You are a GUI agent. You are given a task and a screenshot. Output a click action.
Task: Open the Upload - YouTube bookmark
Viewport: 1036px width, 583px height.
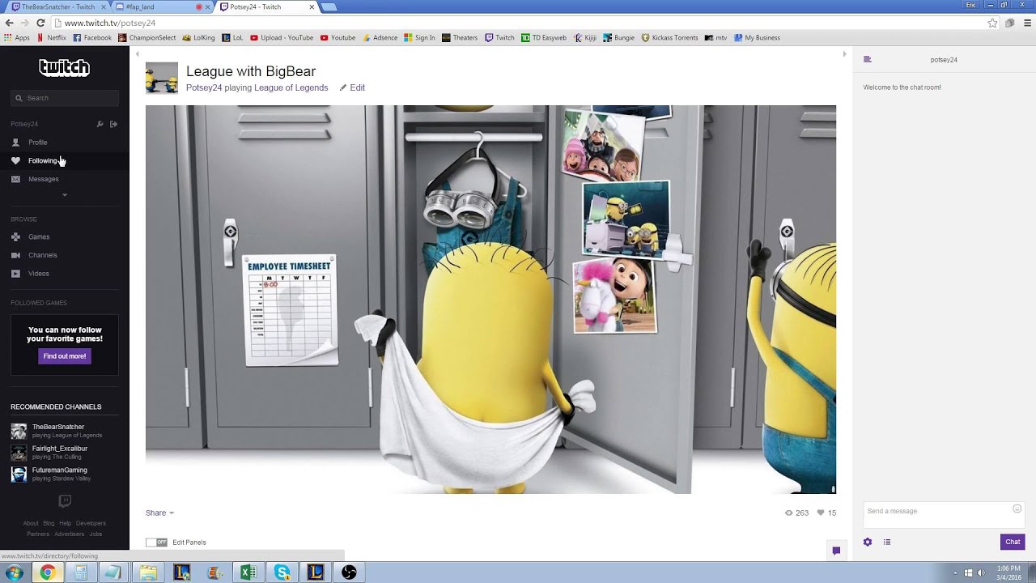(282, 38)
